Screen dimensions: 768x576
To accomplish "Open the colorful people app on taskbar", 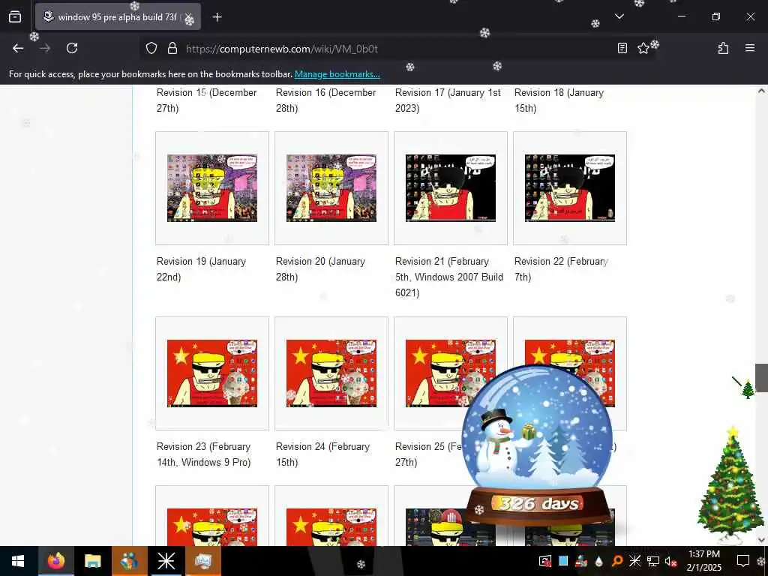I will (129, 561).
